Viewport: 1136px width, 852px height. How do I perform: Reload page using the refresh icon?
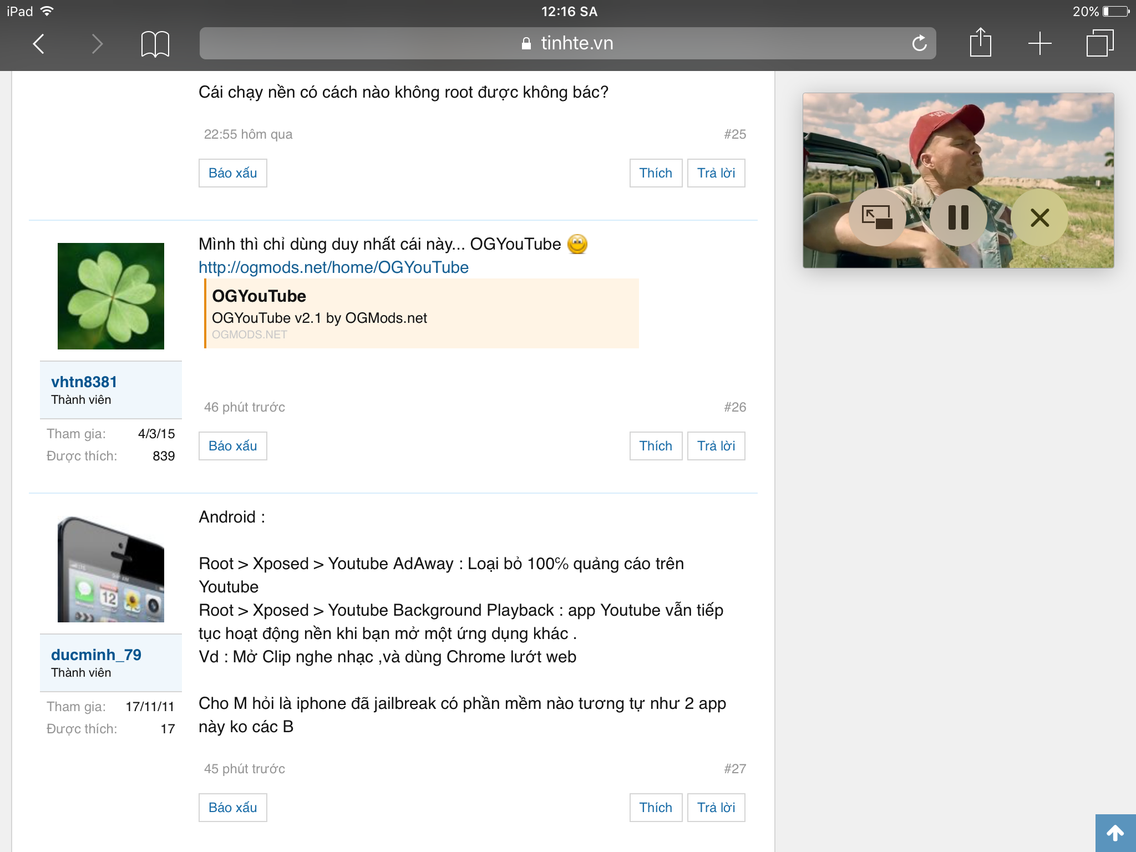[x=919, y=43]
